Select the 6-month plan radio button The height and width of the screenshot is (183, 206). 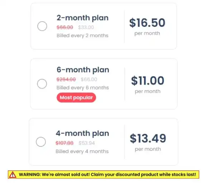pos(42,84)
